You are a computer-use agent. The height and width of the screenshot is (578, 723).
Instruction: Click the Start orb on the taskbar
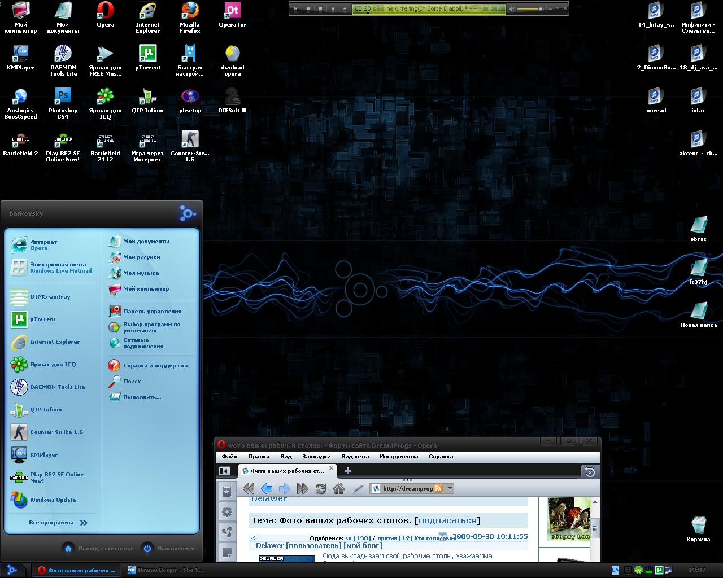[x=11, y=570]
